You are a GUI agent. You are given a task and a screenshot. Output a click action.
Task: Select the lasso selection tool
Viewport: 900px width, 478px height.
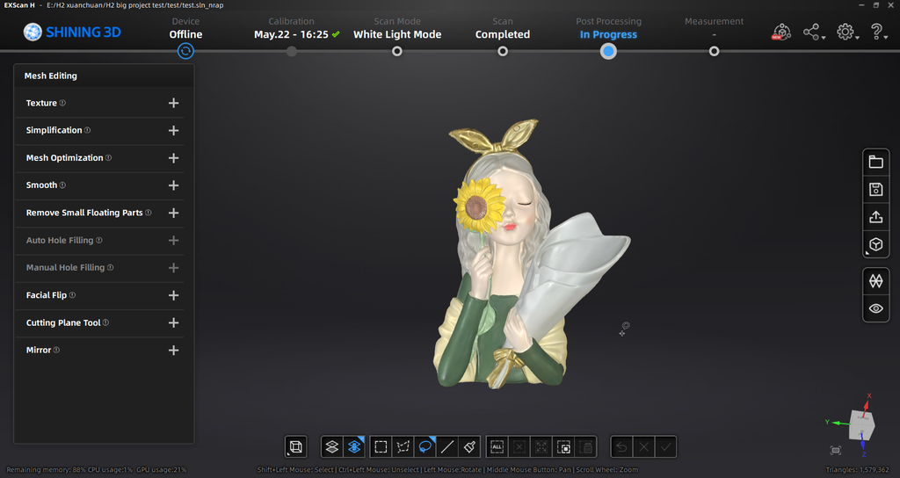tap(425, 446)
